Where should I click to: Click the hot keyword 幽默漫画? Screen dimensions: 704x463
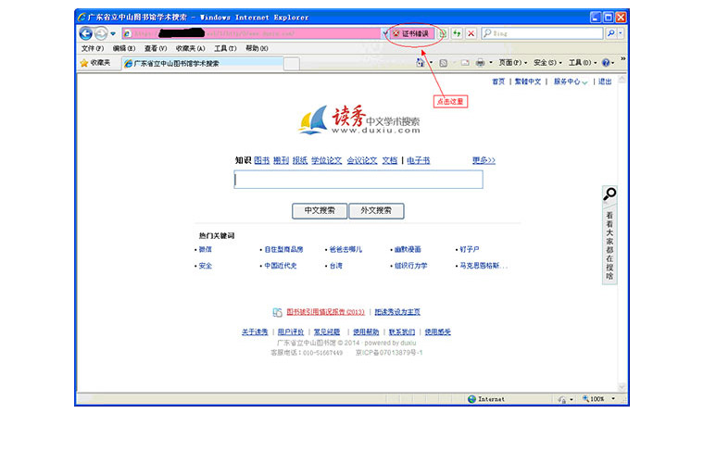click(408, 249)
